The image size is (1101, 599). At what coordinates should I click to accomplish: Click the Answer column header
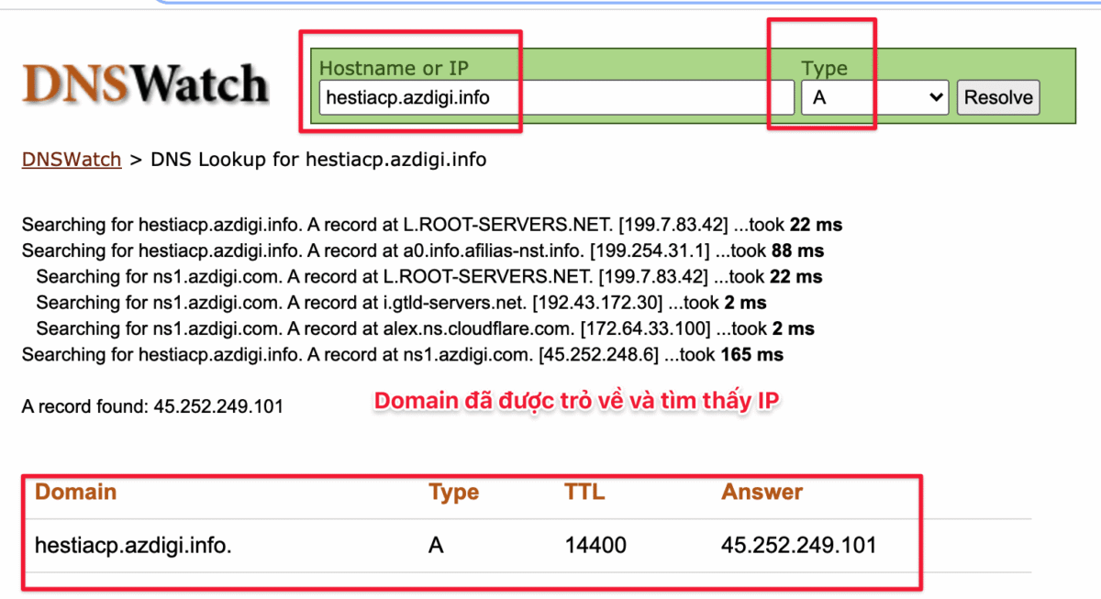[762, 492]
